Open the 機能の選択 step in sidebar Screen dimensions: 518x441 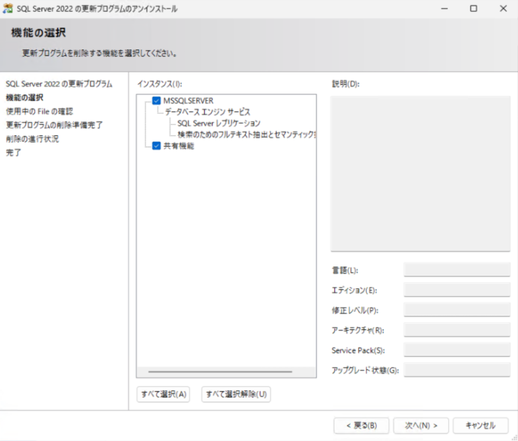[24, 98]
